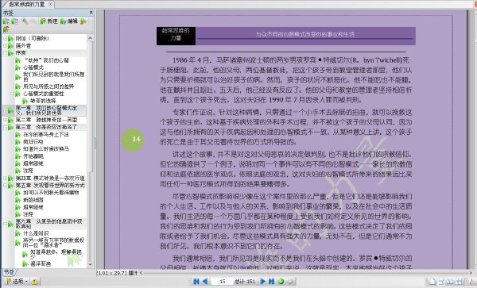The image size is (477, 288).
Task: Click the 21.01 × 29.71 page size label
Action: [117, 272]
